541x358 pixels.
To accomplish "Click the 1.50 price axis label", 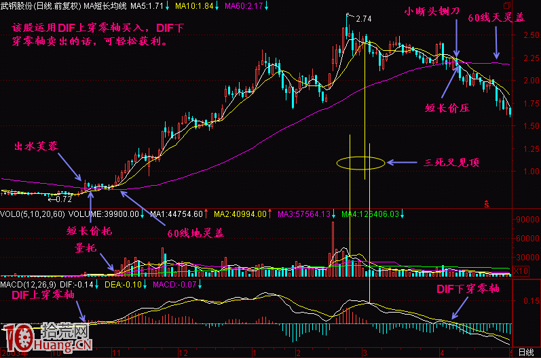I will [531, 125].
